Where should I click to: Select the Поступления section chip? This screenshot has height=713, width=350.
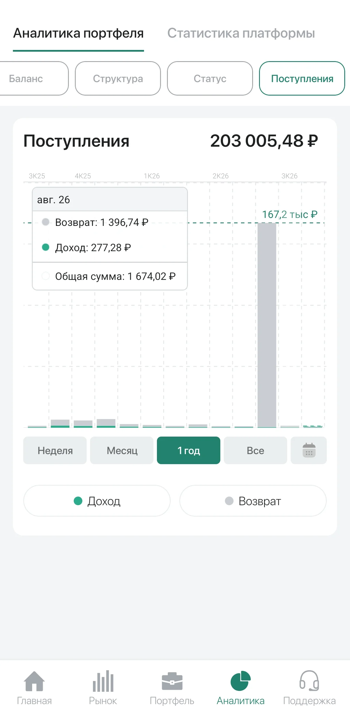(302, 78)
